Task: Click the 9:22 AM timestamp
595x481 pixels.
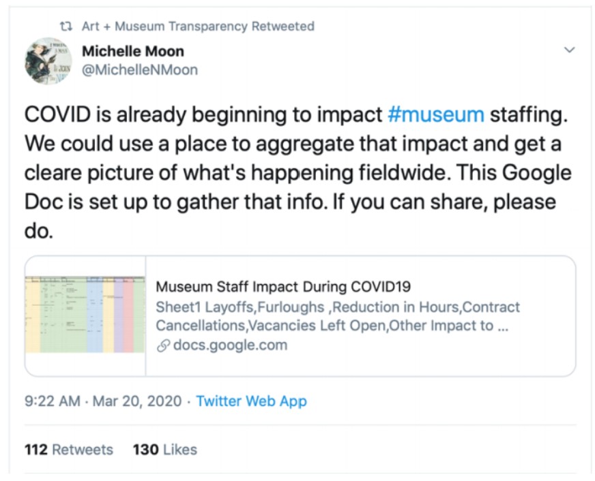Action: [x=52, y=401]
